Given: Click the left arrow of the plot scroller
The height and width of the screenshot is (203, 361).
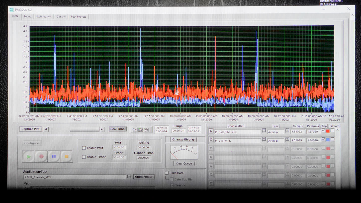Looking at the screenshot, I should point(46,129).
